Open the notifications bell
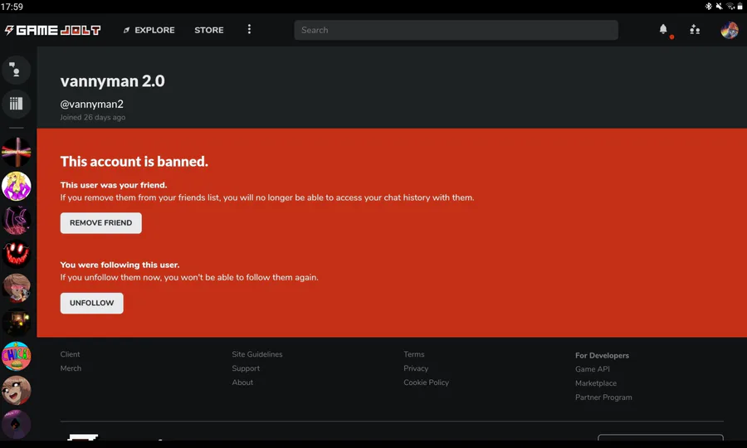This screenshot has height=448, width=747. pos(663,29)
